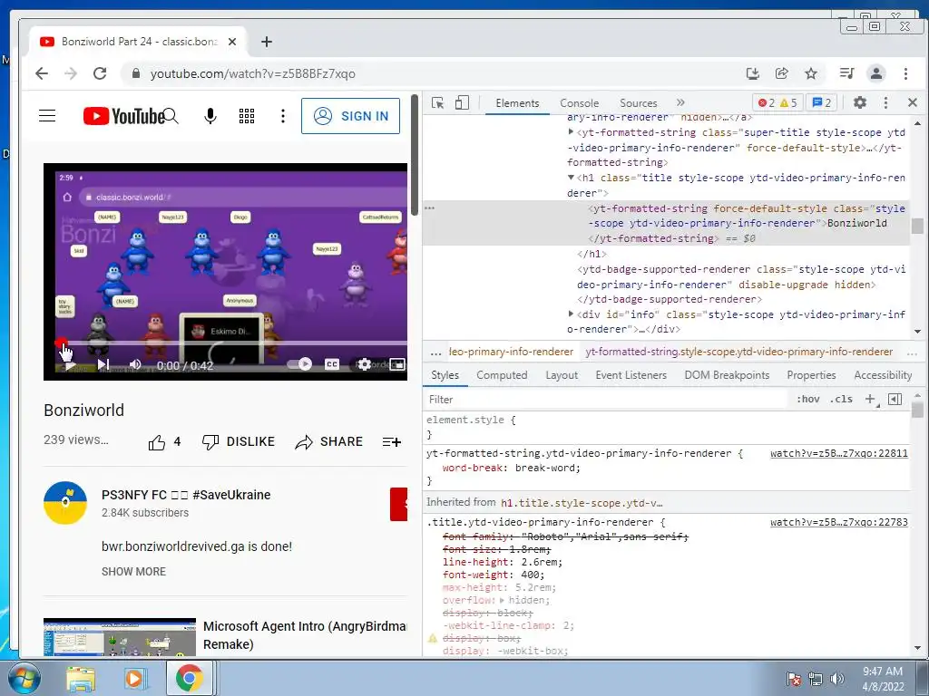Click the video progress bar scrubber

(61, 343)
